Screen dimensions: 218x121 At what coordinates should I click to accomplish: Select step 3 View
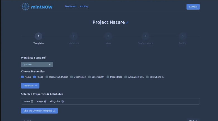108,36
